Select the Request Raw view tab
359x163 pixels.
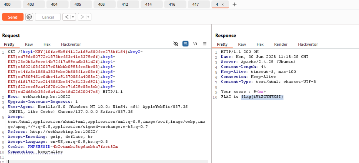coord(29,44)
